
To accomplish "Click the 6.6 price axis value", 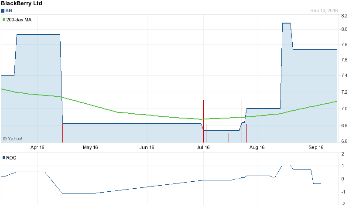I will (344, 141).
